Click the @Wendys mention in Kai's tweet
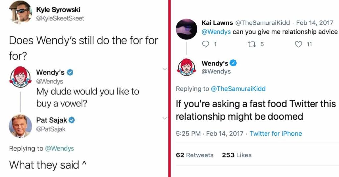 coord(216,32)
